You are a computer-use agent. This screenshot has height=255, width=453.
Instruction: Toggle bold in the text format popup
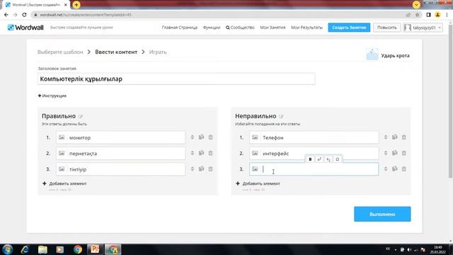pos(310,159)
